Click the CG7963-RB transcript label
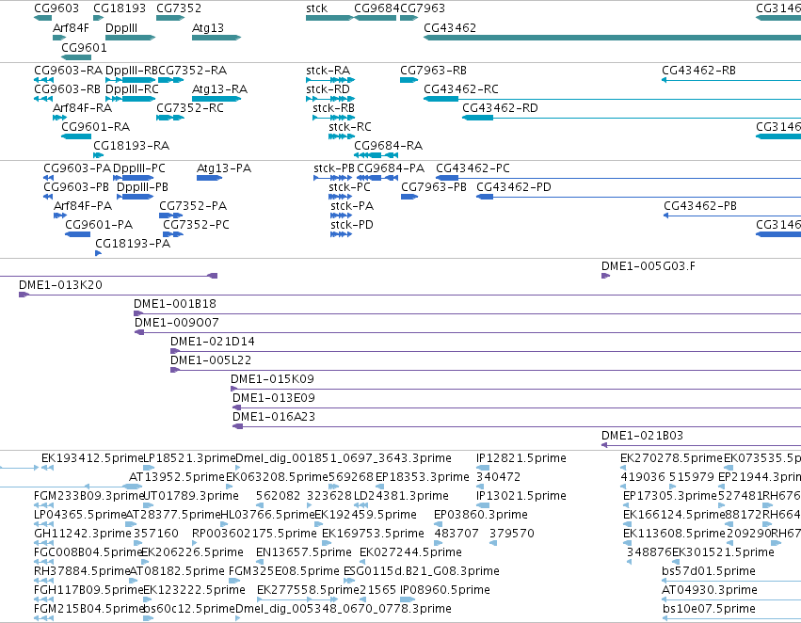801x623 pixels. (x=433, y=70)
